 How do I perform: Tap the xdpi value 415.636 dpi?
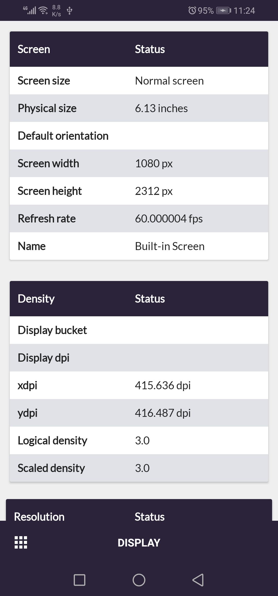[x=163, y=385]
